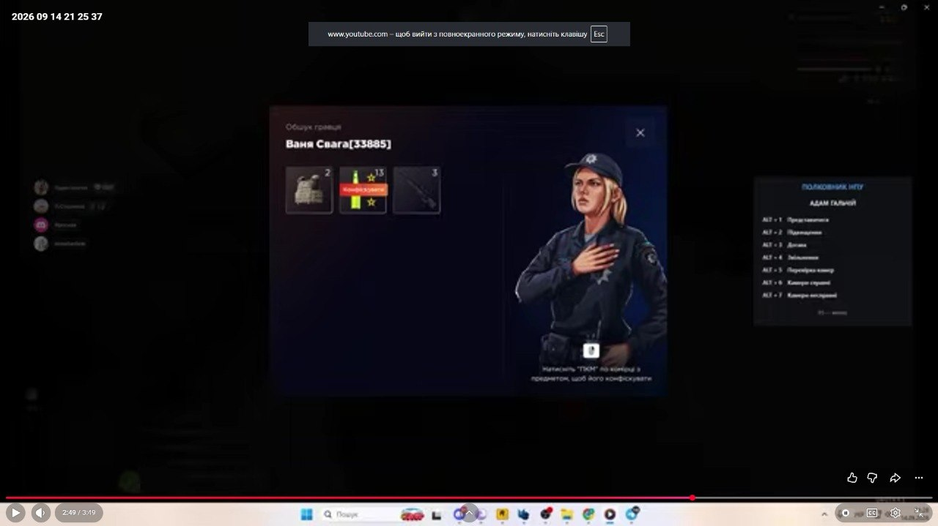
Task: Click the red video progress bar
Action: pos(348,498)
